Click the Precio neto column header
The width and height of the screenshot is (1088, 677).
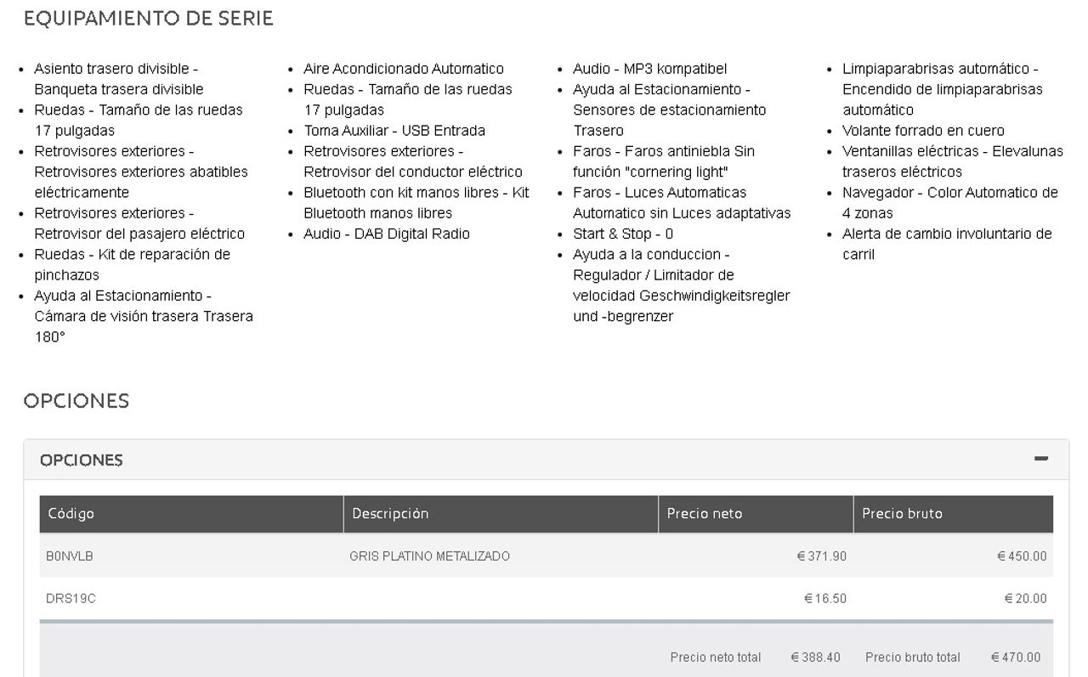coord(705,514)
